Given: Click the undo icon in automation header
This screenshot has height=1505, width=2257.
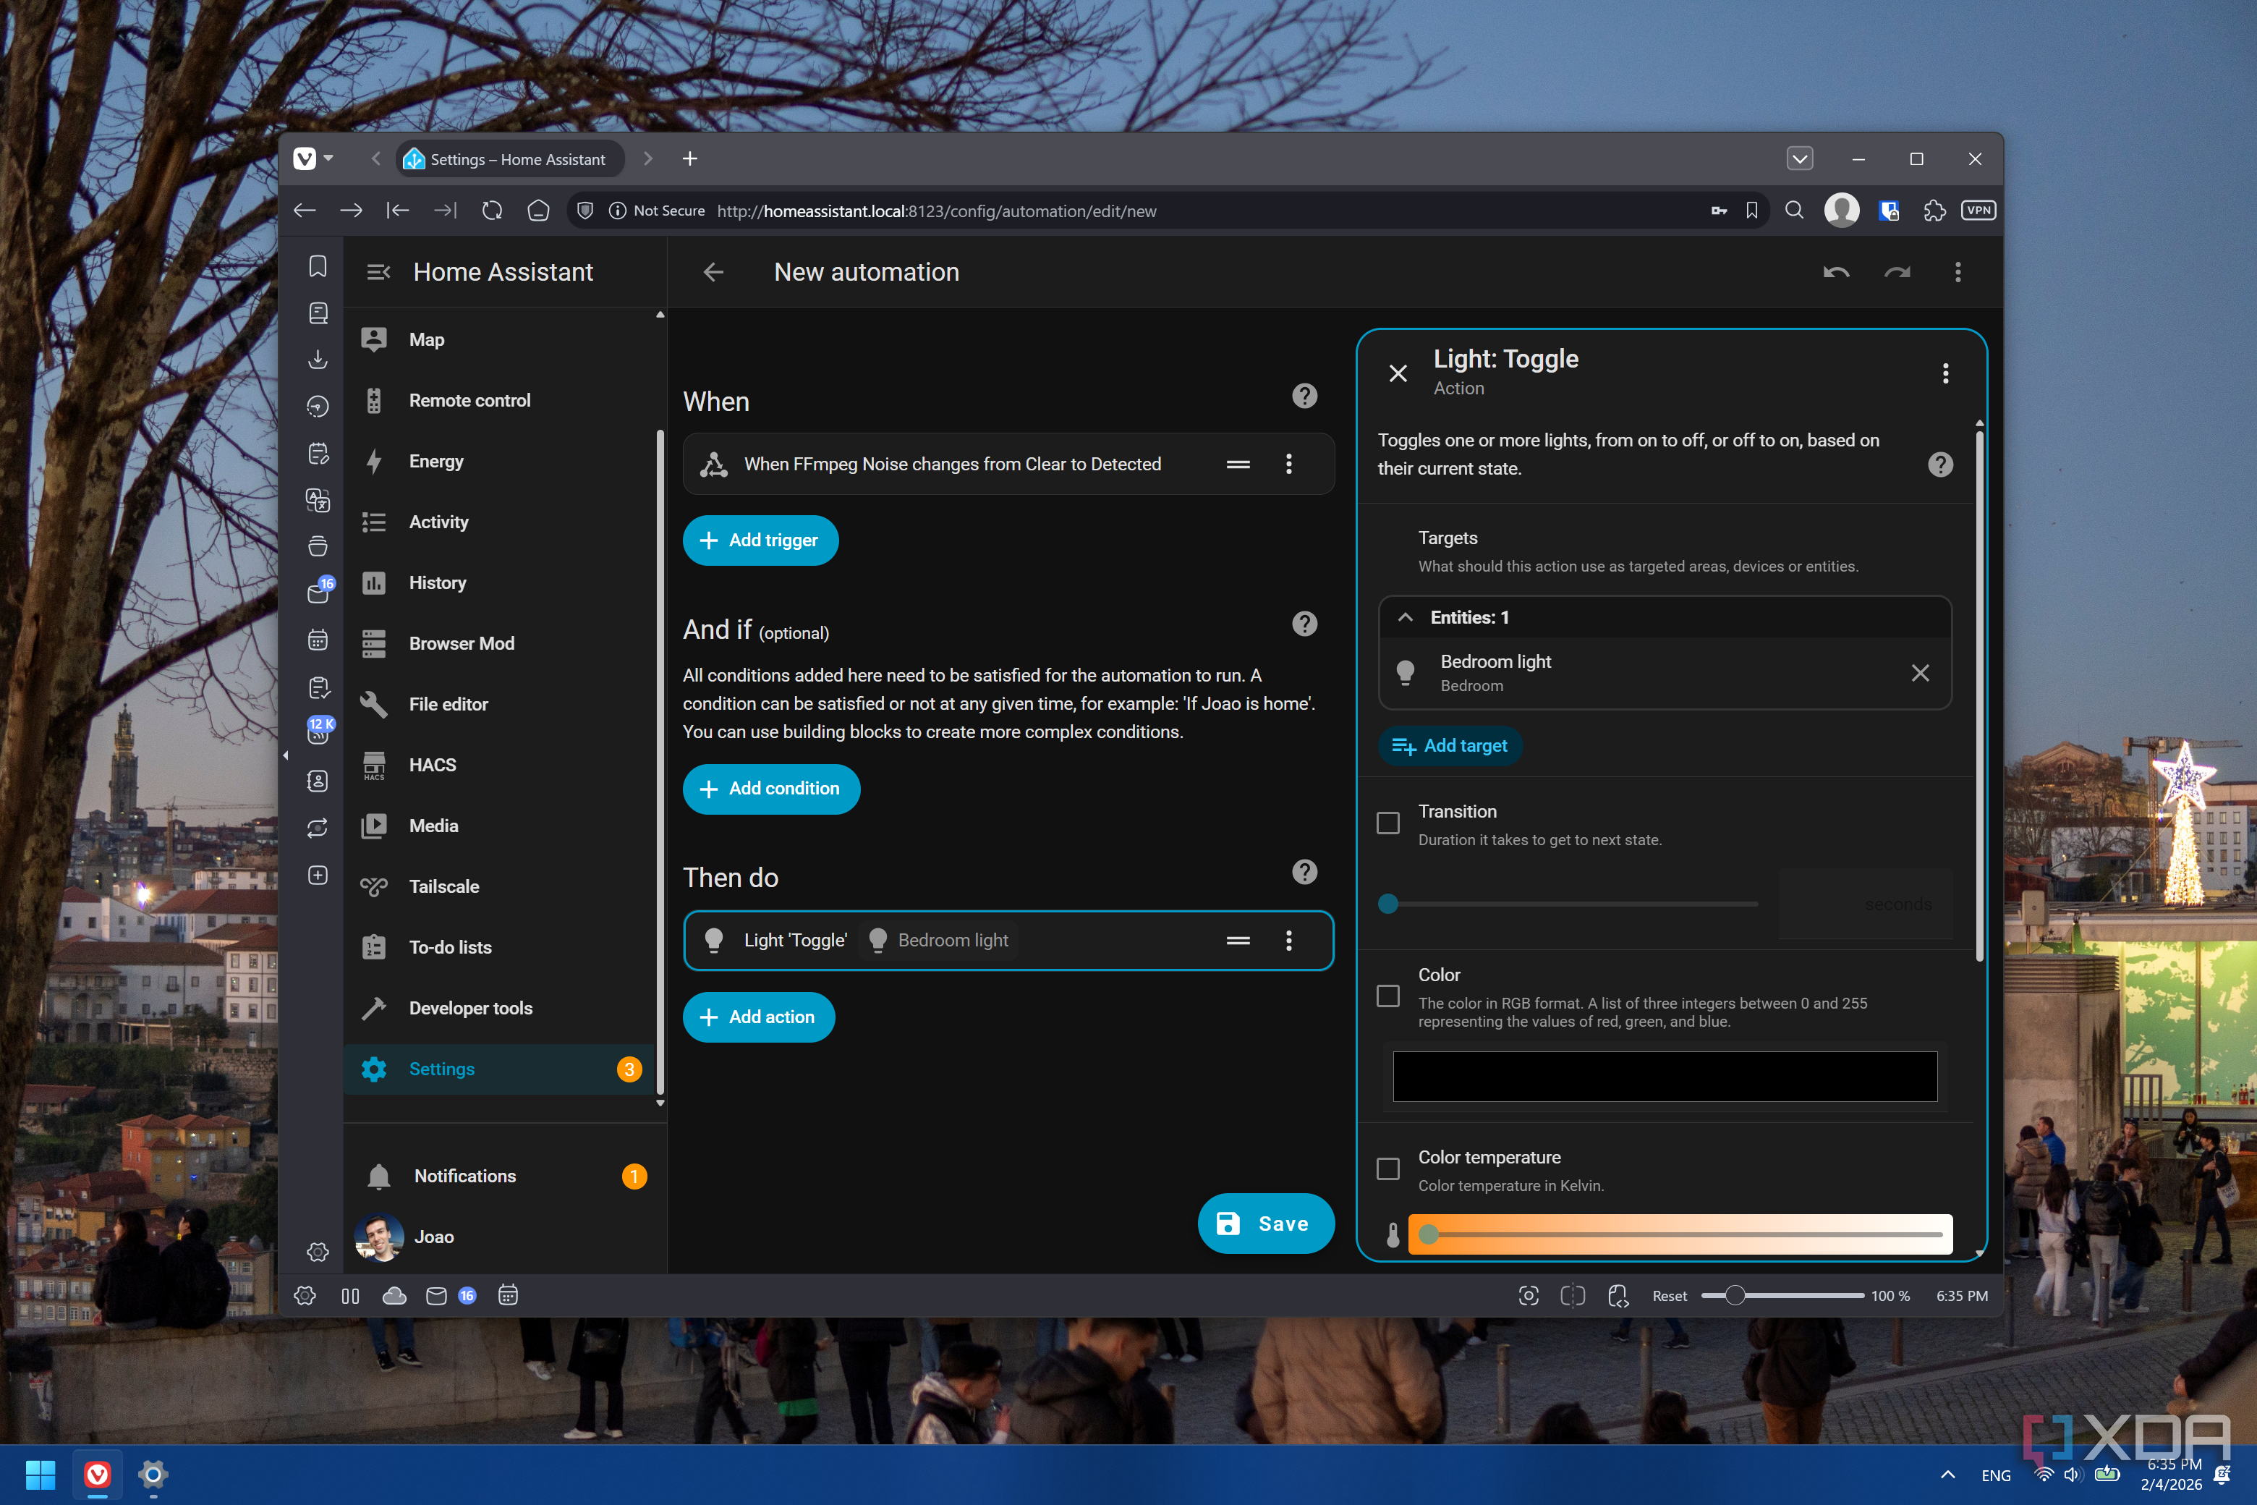Looking at the screenshot, I should point(1836,273).
